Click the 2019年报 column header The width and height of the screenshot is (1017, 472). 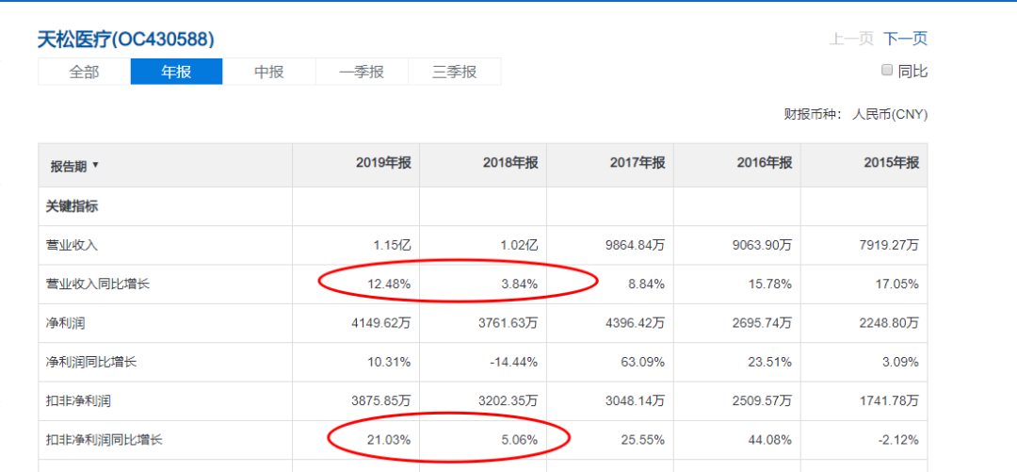(x=383, y=163)
